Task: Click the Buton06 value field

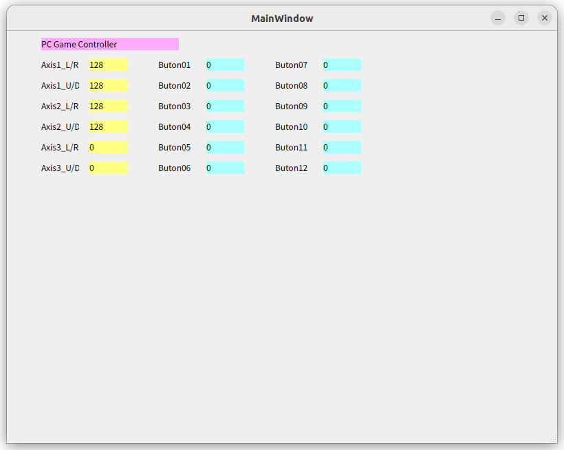Action: [x=224, y=168]
